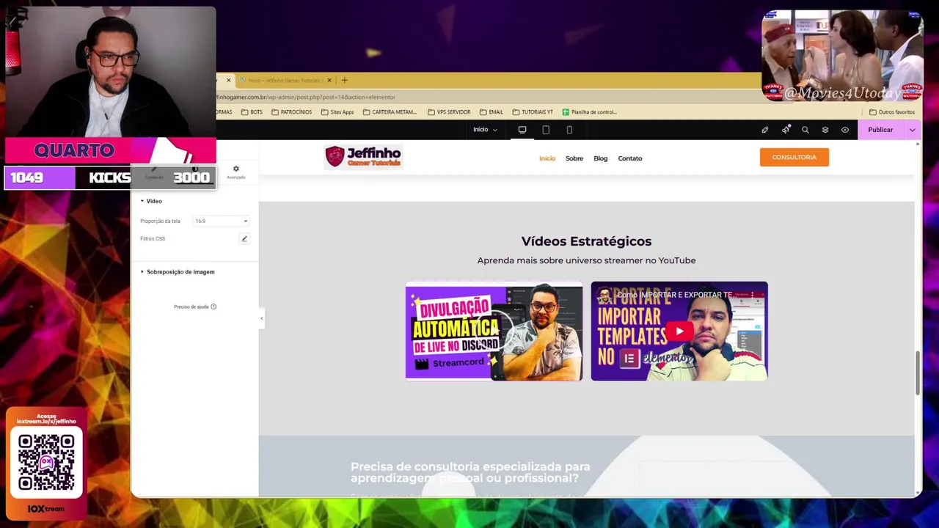The height and width of the screenshot is (528, 939).
Task: Click the page vertical scrollbar thumb
Action: point(918,373)
